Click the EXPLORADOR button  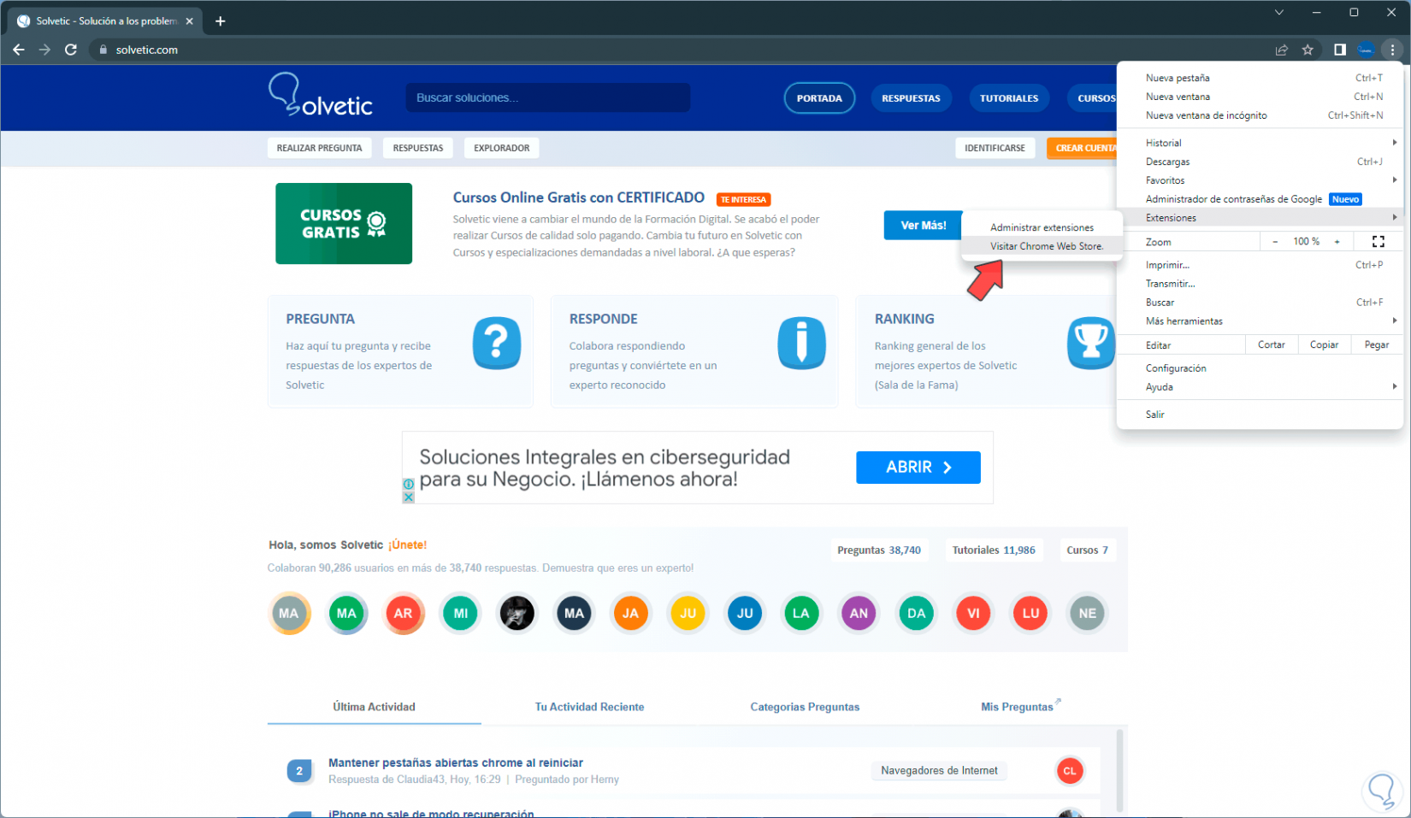502,148
